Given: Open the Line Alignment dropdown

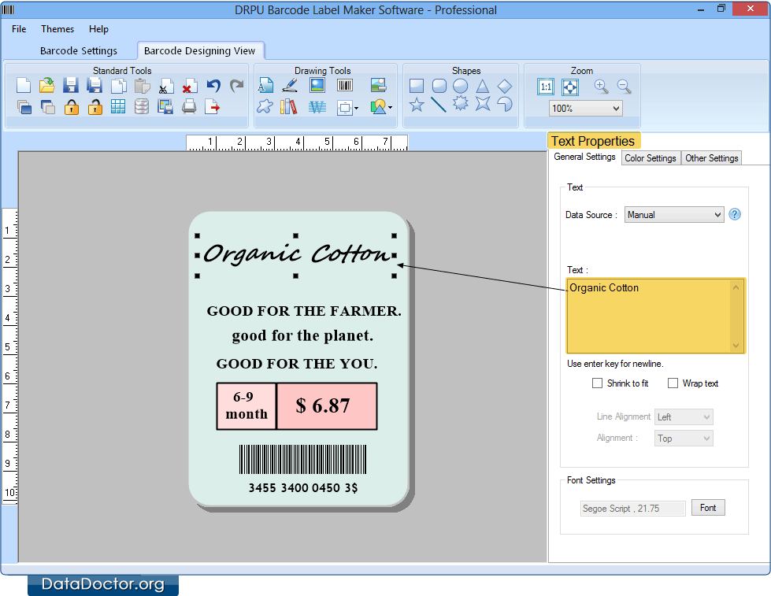Looking at the screenshot, I should (684, 417).
